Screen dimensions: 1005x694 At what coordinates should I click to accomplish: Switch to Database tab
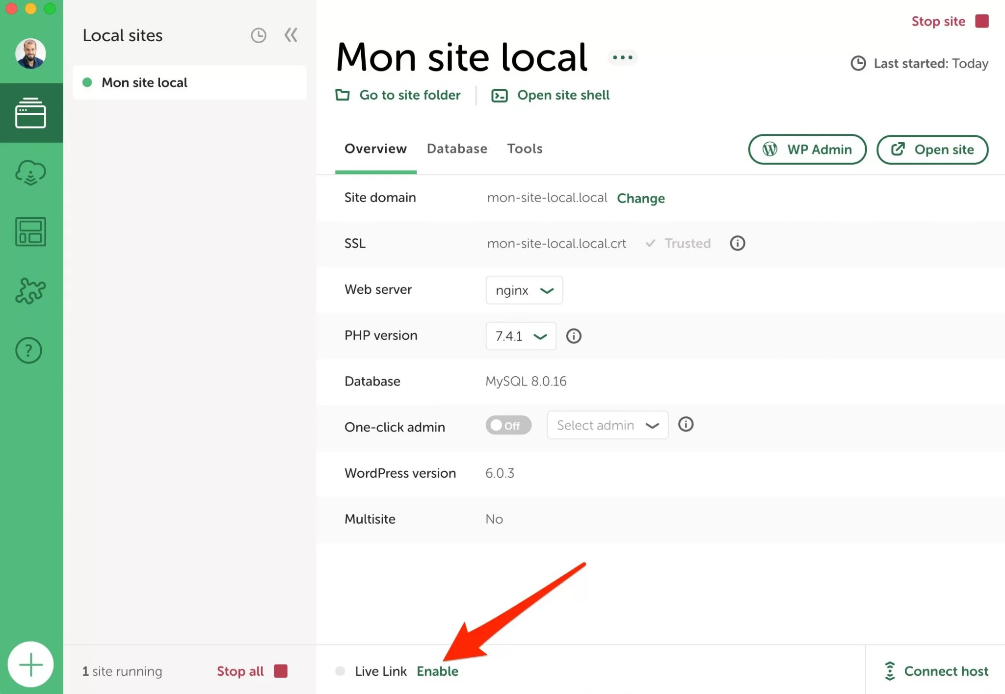tap(457, 149)
